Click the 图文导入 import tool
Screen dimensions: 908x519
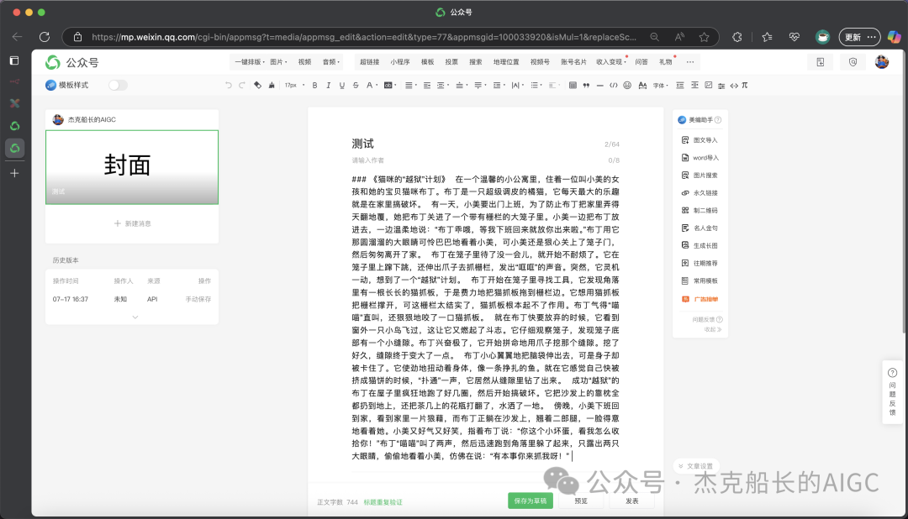[700, 140]
